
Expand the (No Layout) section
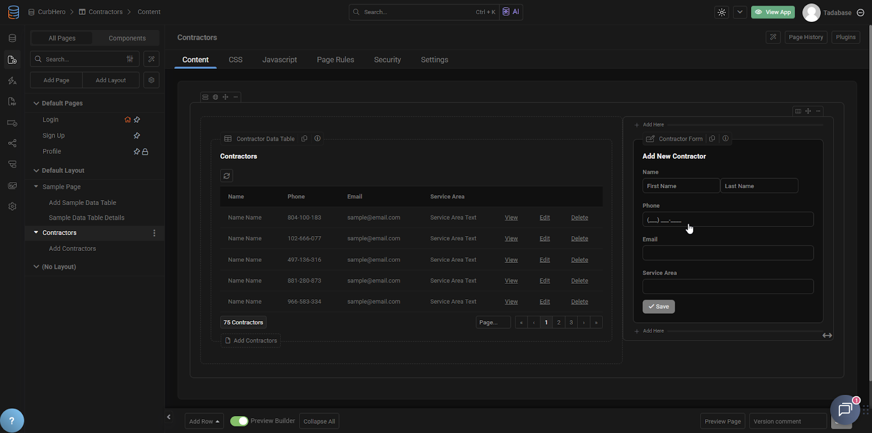(37, 267)
